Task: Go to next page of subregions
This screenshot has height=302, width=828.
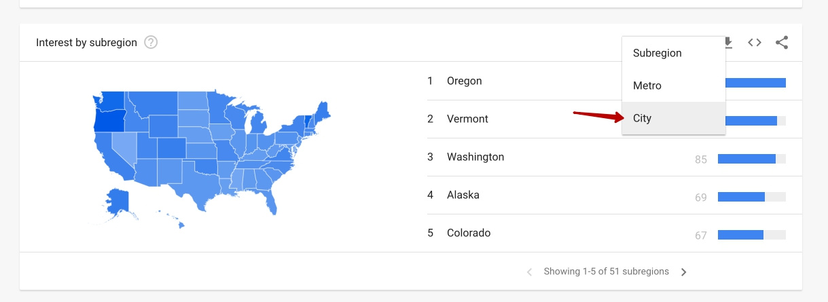Action: click(x=683, y=272)
